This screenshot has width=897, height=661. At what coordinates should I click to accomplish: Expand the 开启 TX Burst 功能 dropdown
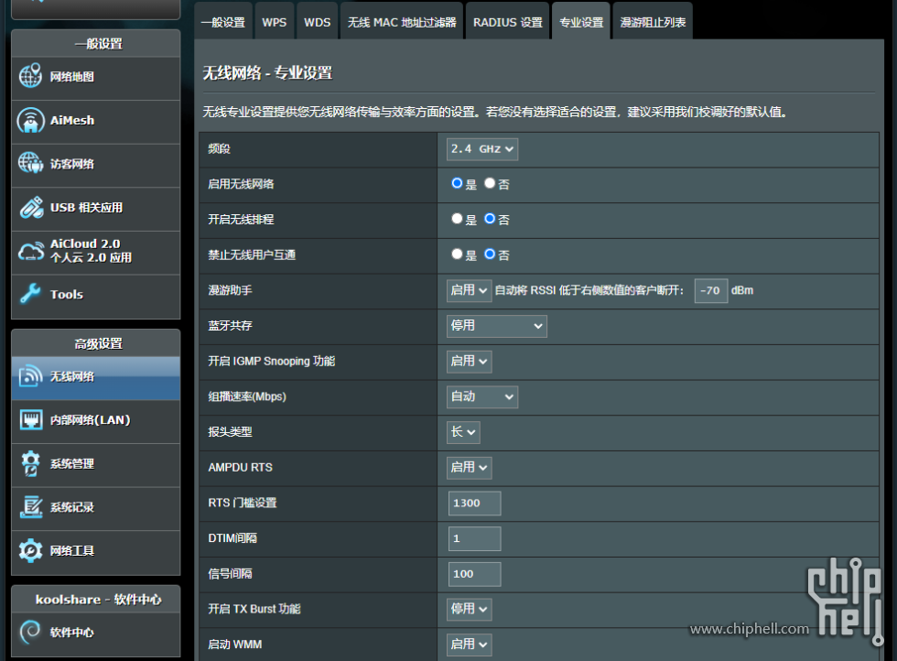coord(469,609)
